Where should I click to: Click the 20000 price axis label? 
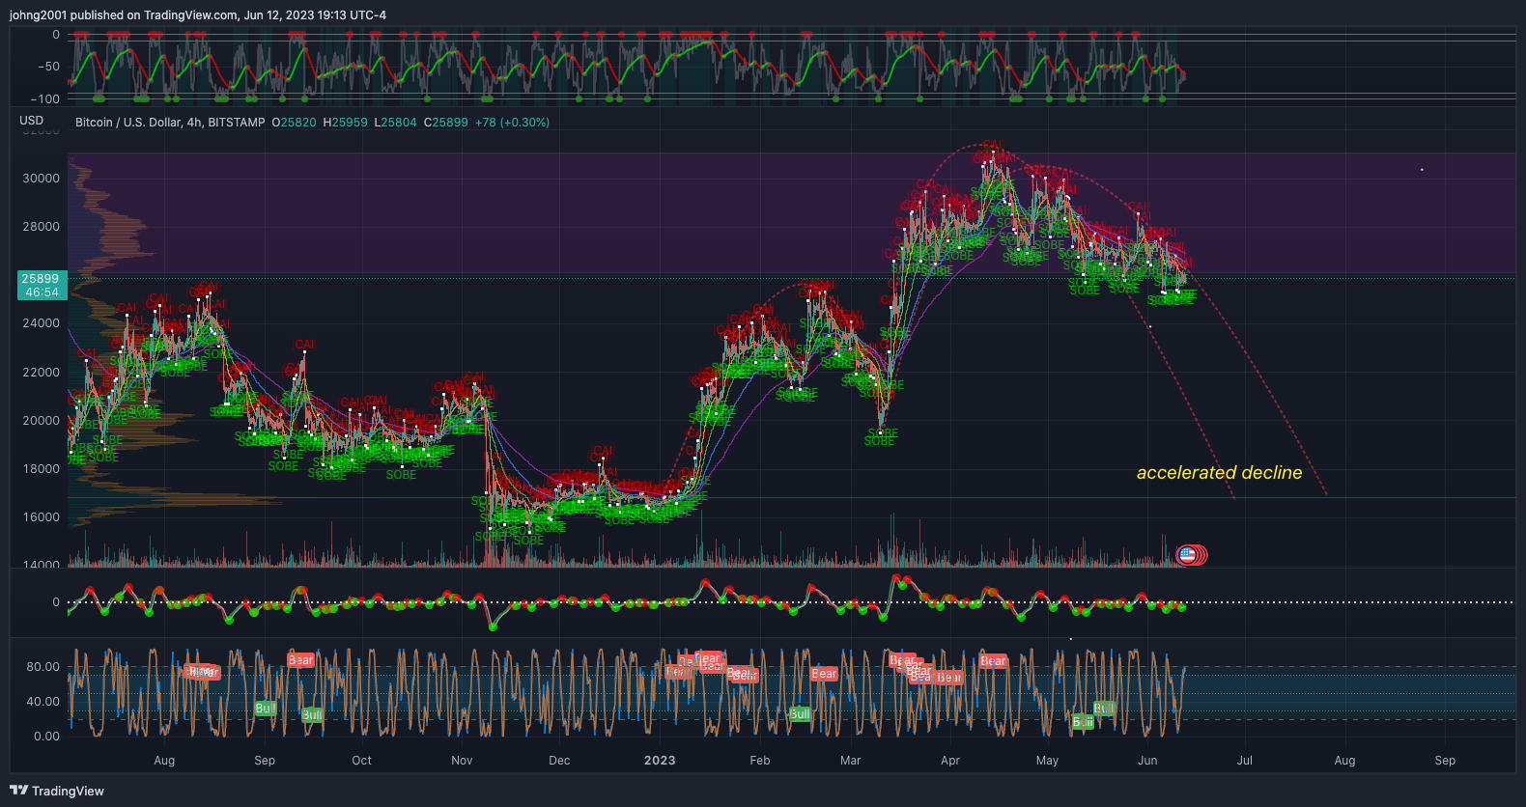coord(42,421)
